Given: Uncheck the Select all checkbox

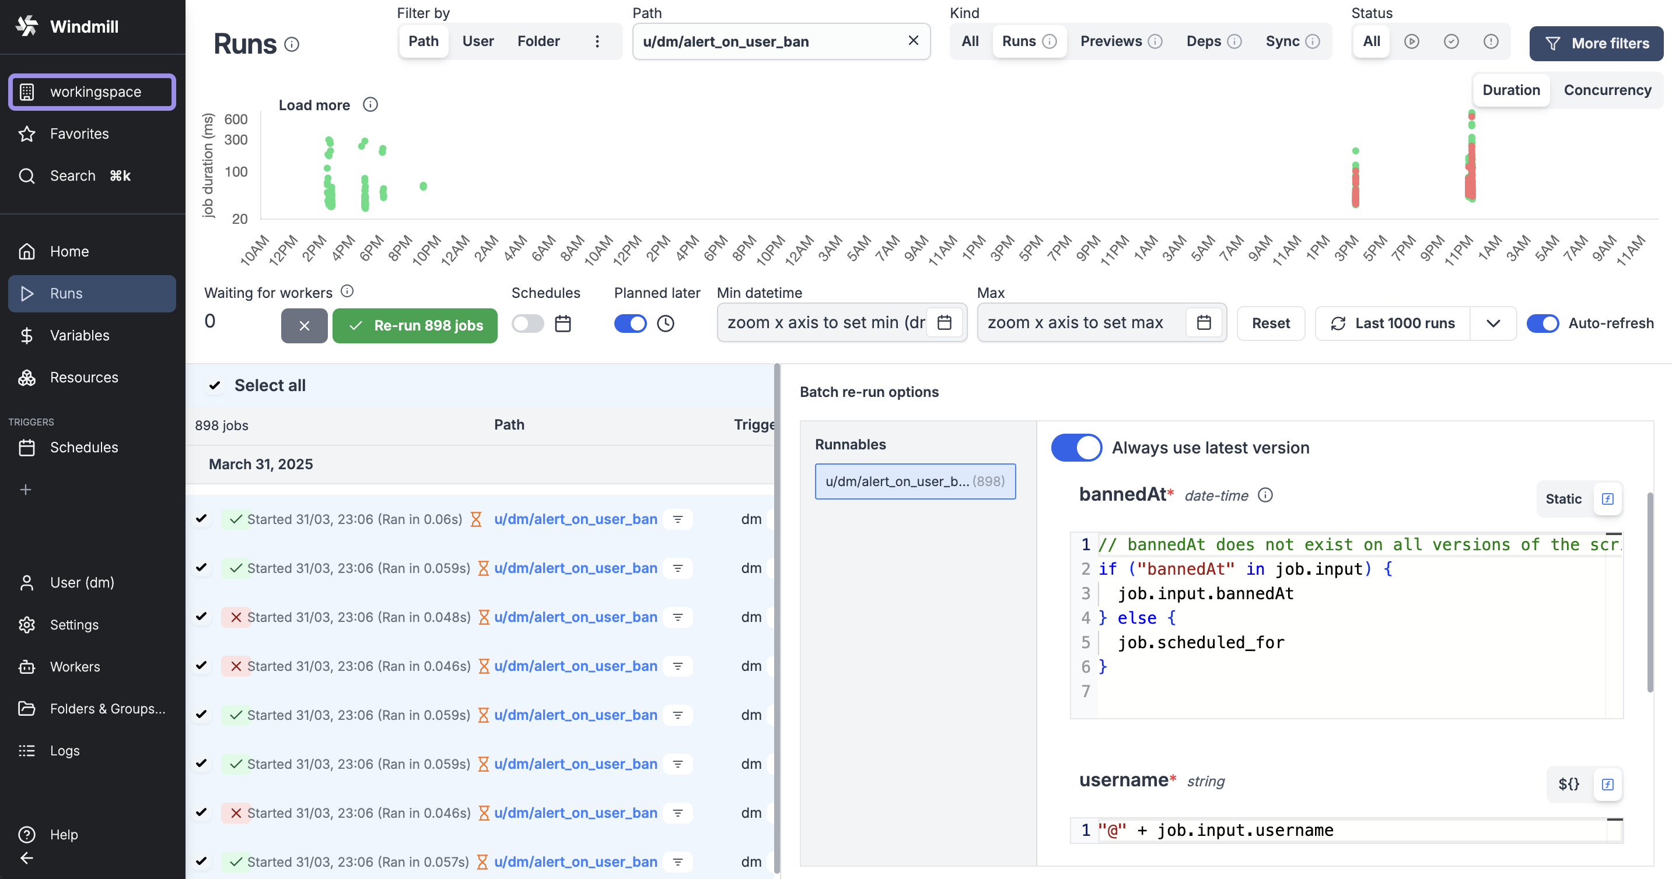Looking at the screenshot, I should [x=214, y=385].
